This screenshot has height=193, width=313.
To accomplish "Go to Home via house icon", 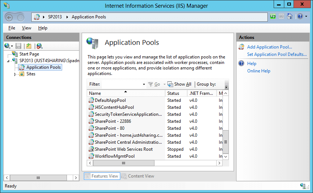I will point(290,16).
